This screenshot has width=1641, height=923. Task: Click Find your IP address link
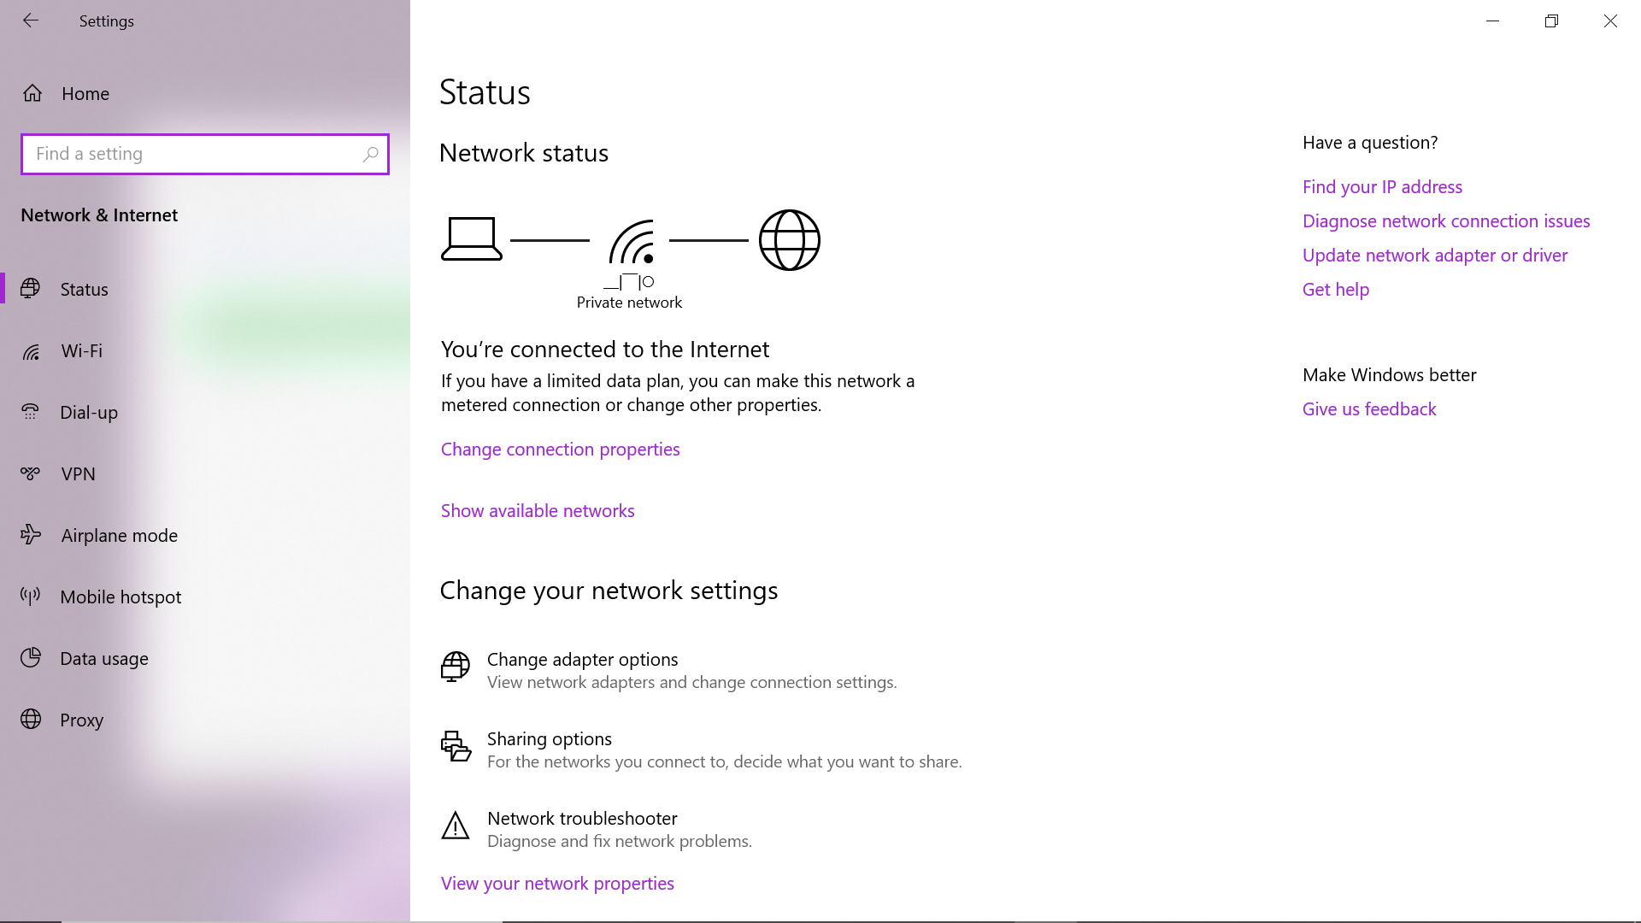[1382, 187]
